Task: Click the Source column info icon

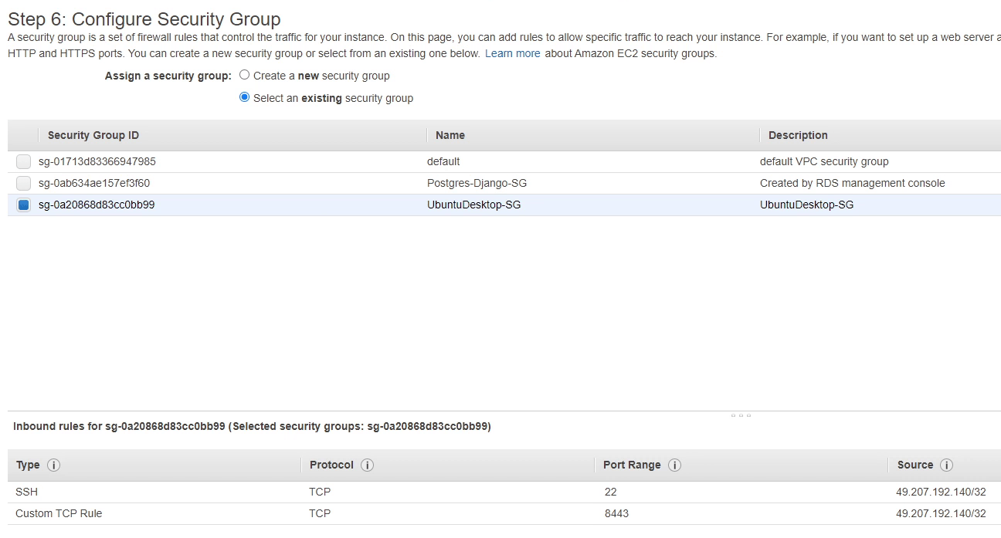Action: click(x=946, y=465)
